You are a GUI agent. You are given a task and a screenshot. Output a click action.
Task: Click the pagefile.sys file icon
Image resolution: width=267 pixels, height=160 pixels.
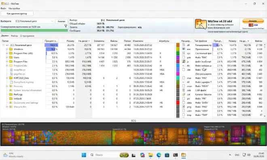pos(11,74)
